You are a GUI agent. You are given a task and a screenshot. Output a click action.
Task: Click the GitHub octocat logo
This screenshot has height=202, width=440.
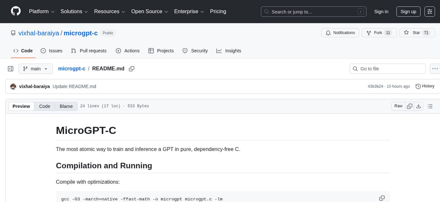16,11
